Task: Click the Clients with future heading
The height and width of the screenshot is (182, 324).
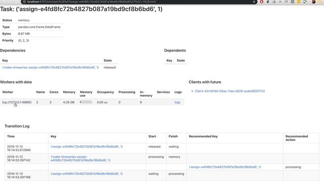Action: pyautogui.click(x=205, y=82)
